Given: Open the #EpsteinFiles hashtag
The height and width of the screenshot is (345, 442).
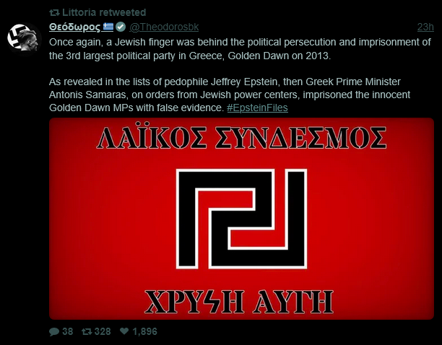Looking at the screenshot, I should click(x=257, y=108).
